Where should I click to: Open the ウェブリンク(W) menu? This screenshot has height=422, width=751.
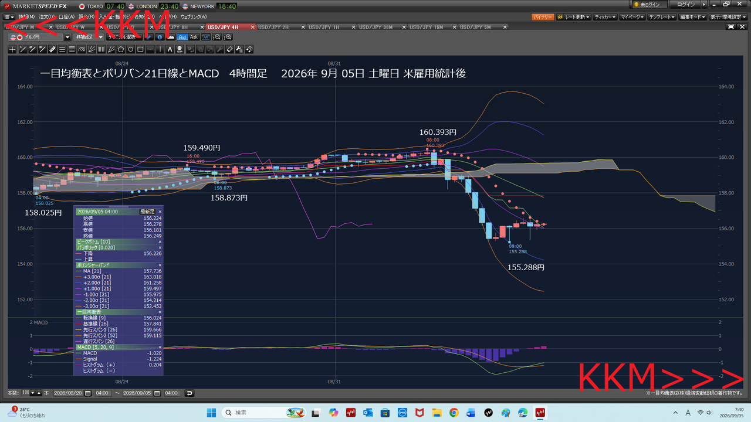click(x=192, y=17)
